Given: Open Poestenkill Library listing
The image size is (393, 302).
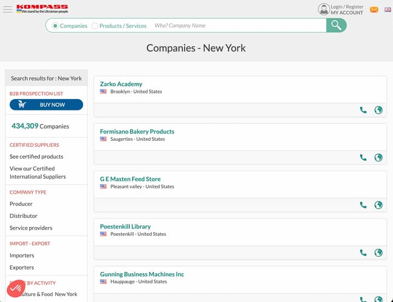Looking at the screenshot, I should [125, 226].
